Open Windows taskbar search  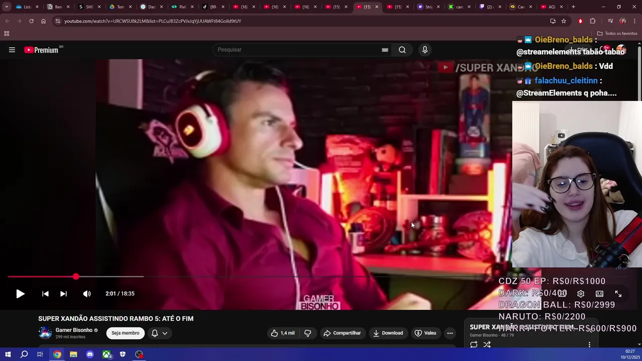tap(24, 354)
